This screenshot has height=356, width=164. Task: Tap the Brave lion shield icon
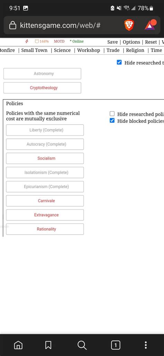pyautogui.click(x=129, y=25)
